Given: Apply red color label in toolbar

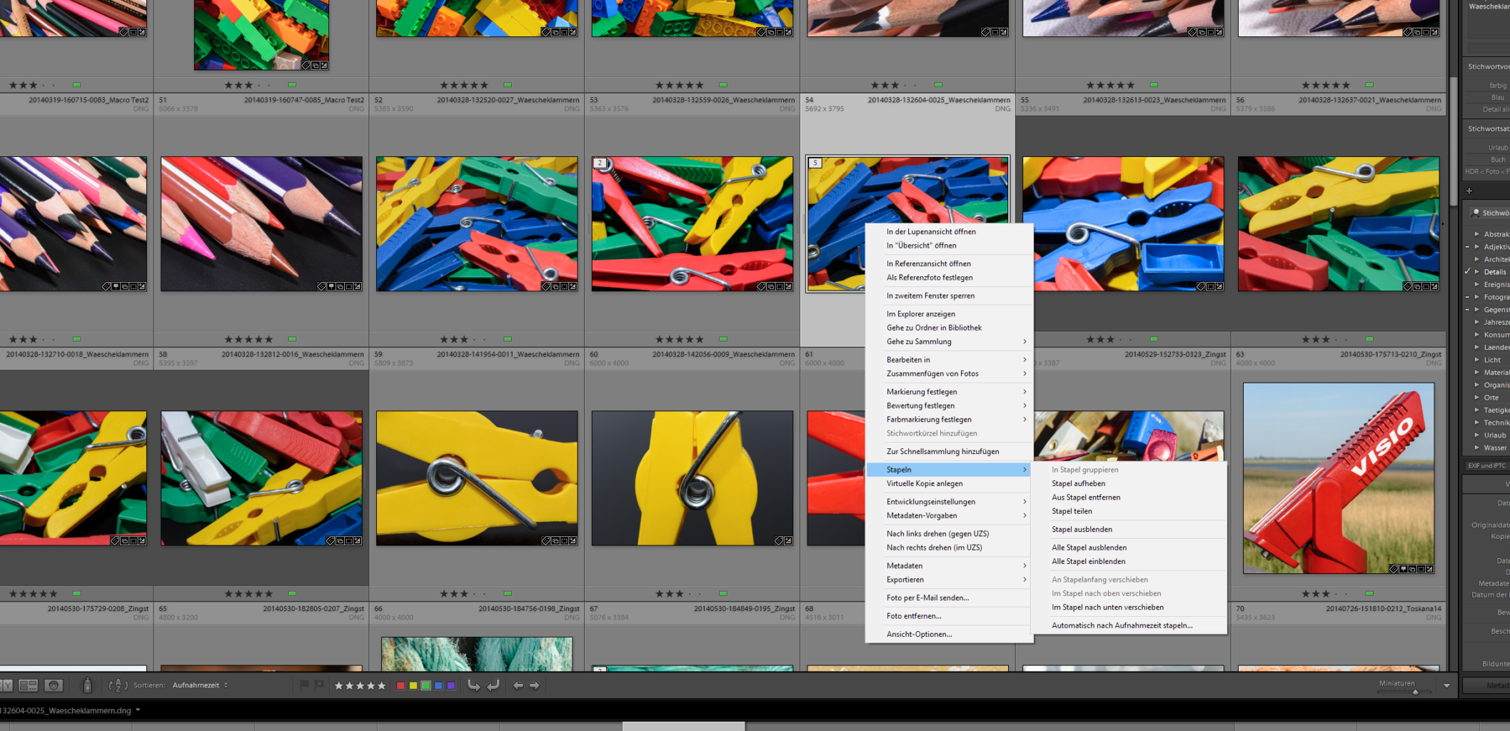Looking at the screenshot, I should (x=401, y=685).
